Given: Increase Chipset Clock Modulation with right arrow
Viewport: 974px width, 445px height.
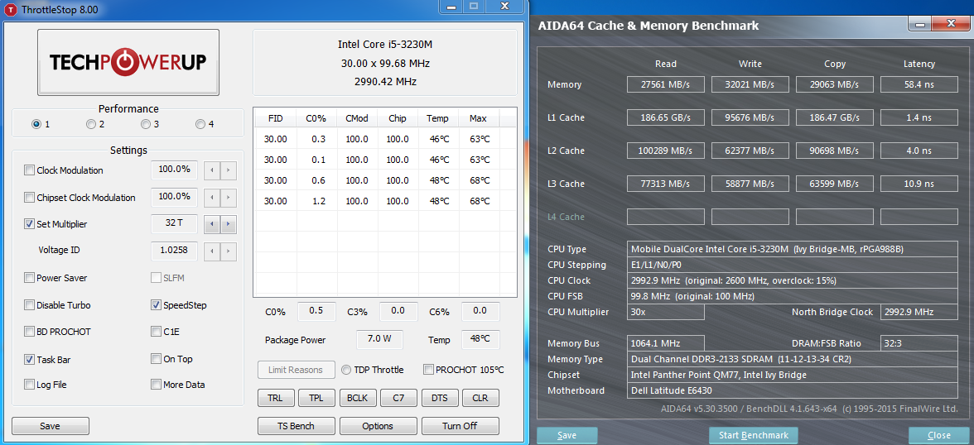Looking at the screenshot, I should click(229, 198).
